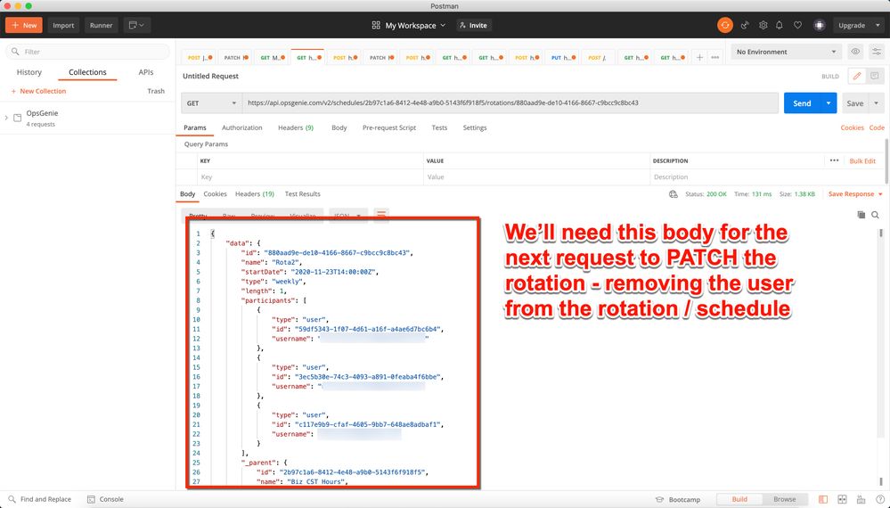Open the My Workspace dropdown
The image size is (890, 508).
coord(409,25)
